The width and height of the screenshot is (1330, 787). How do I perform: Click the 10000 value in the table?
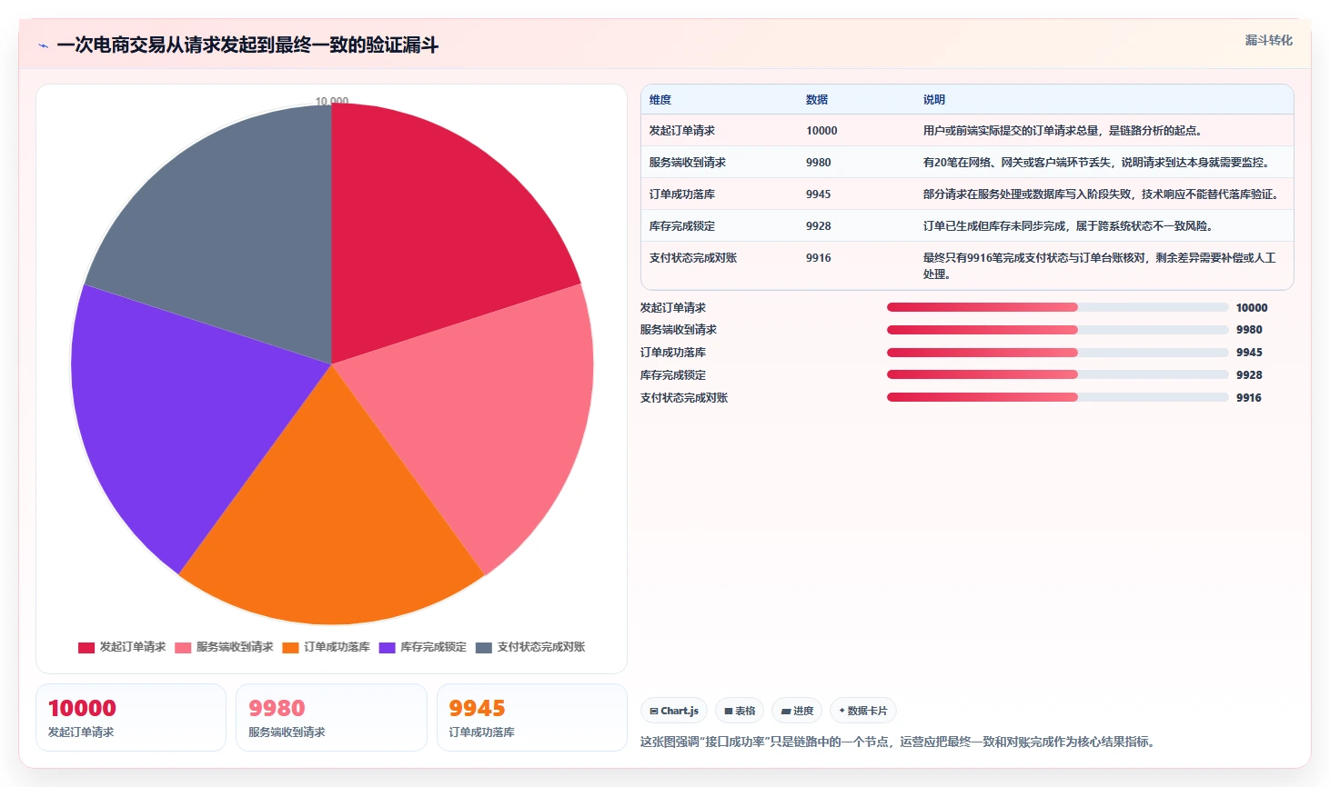(821, 131)
